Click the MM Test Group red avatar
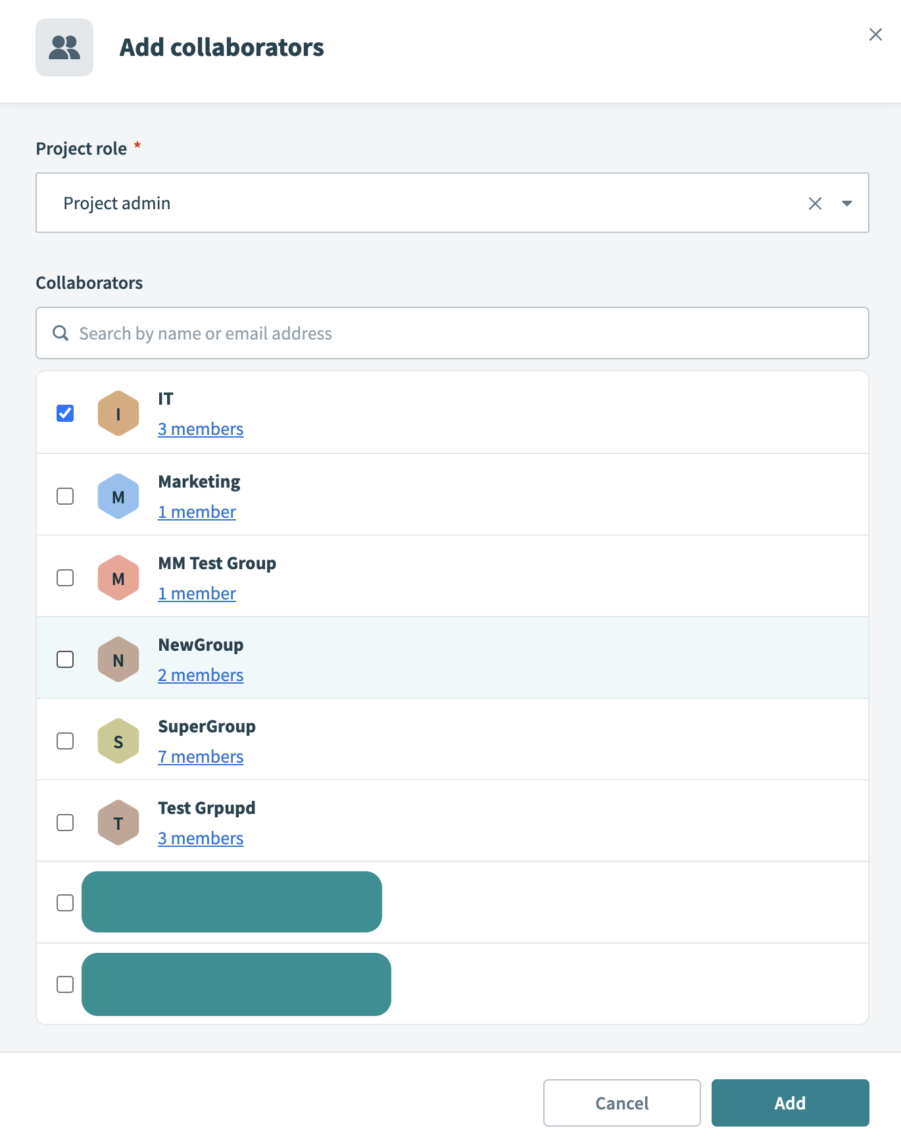 [x=118, y=578]
